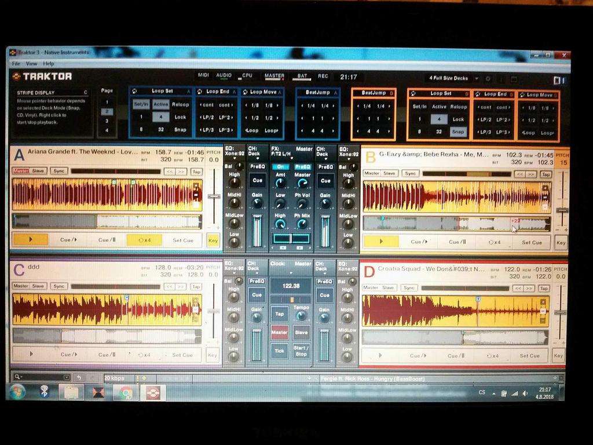Click the rewind << button on Deck B
This screenshot has height=445, width=593.
519,174
